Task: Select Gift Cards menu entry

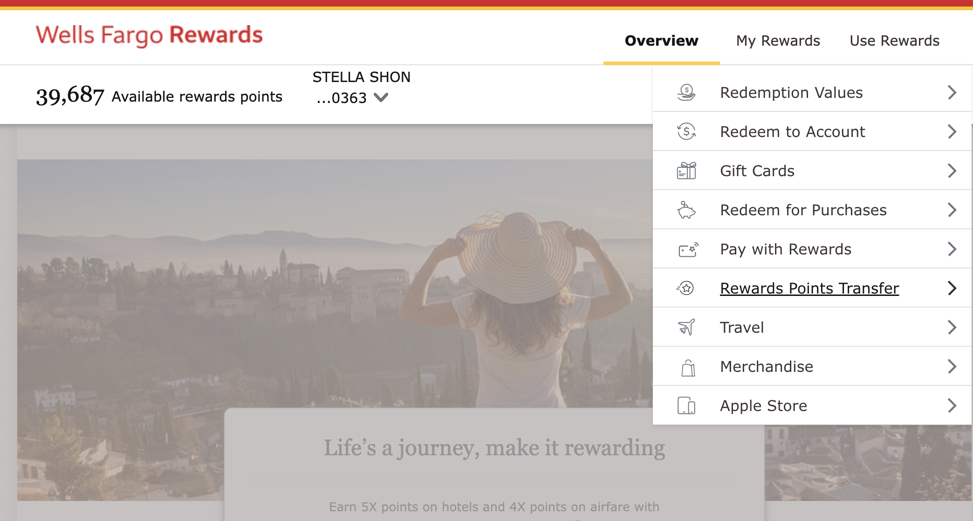Action: (812, 171)
